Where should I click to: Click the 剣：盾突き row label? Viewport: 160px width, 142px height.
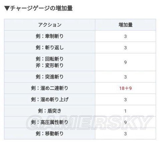(x=50, y=111)
